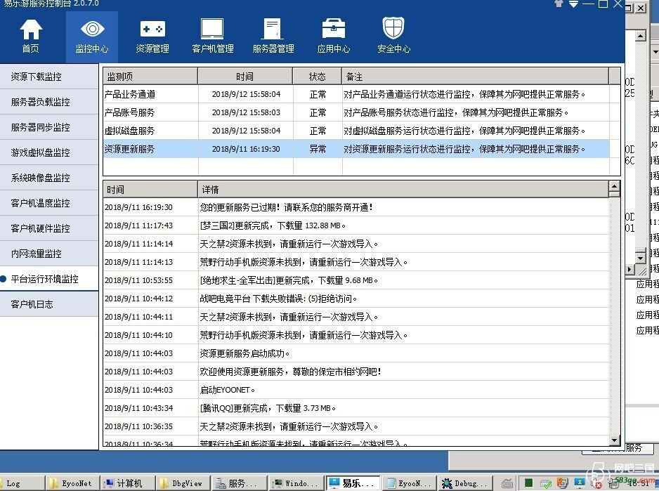
Task: Open 资源管理 gamepad icon
Action: 152,37
